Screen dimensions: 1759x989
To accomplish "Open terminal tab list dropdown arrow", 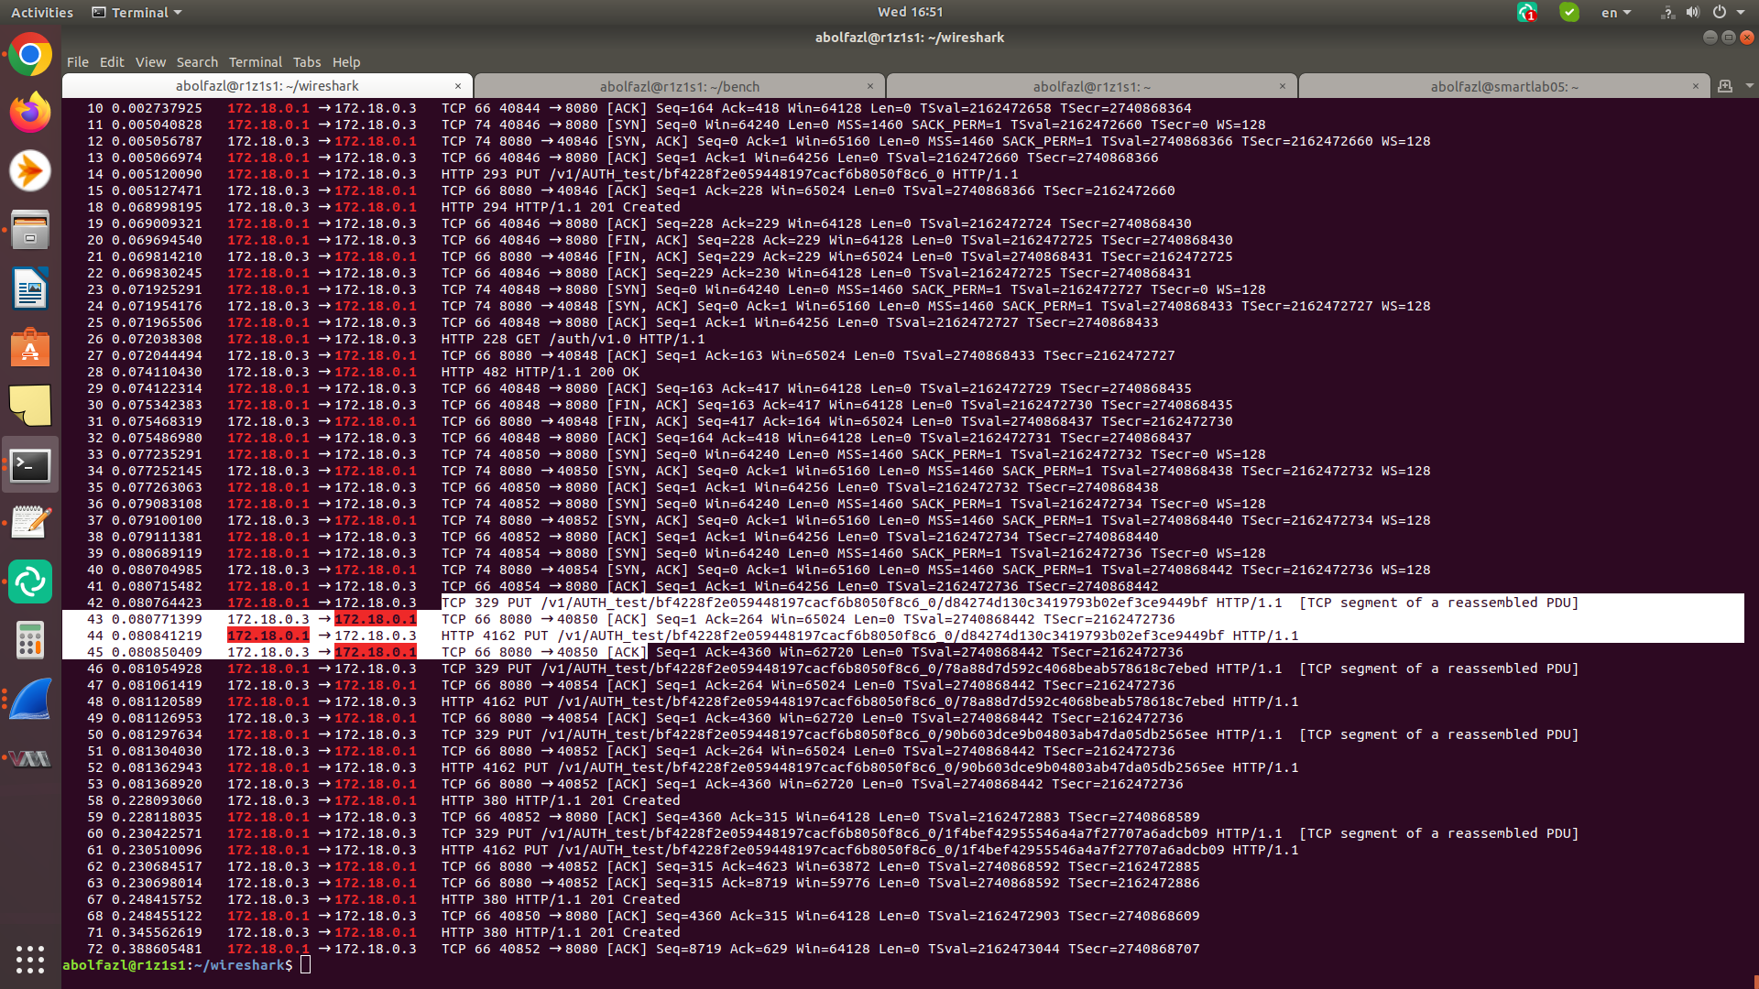I will click(x=1749, y=86).
